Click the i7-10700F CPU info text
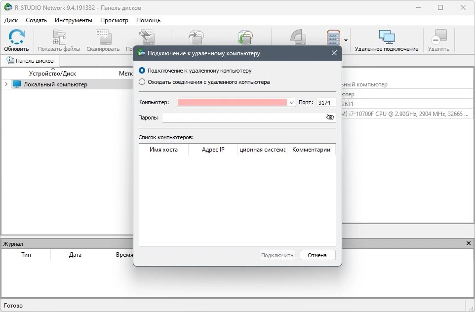 406,114
